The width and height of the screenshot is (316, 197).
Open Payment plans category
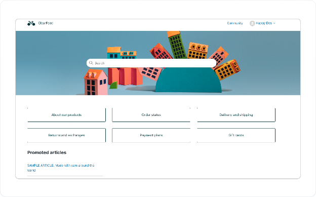coord(151,135)
